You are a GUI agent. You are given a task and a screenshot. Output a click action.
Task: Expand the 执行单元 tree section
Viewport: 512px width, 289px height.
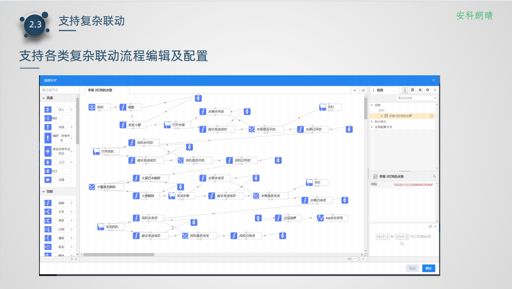[372, 121]
